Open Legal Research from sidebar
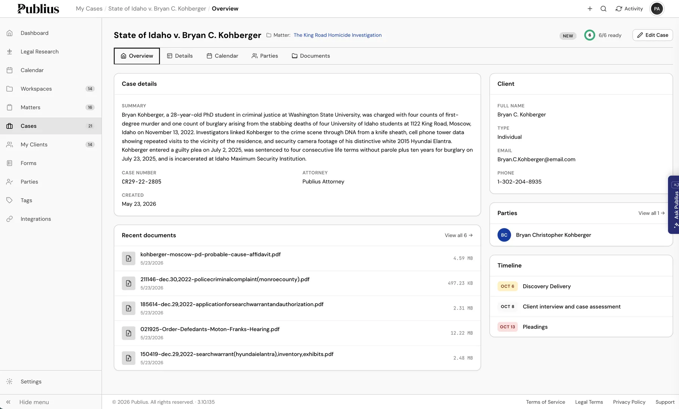 coord(51,52)
